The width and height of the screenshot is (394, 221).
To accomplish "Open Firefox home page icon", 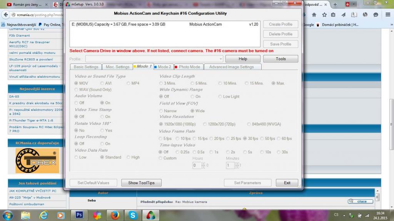I will 314,15.
